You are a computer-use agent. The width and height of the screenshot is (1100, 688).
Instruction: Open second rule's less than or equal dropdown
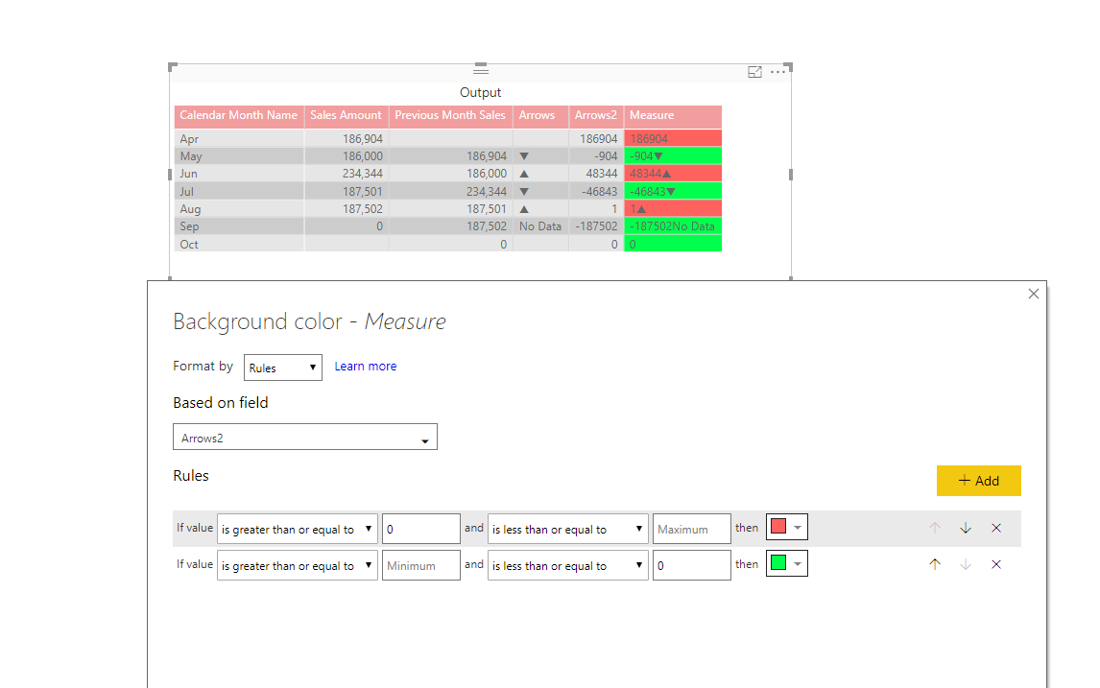point(568,565)
